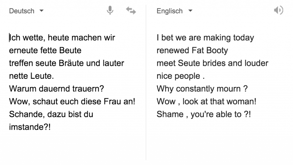Click translated line 'I bet we are making today'
The image size is (293, 165).
point(205,38)
